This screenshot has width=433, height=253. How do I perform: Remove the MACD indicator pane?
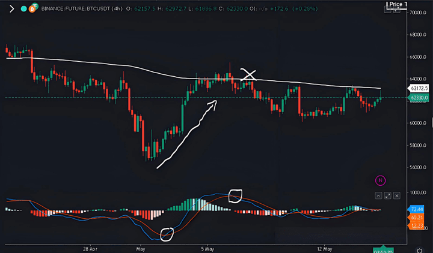point(397,195)
